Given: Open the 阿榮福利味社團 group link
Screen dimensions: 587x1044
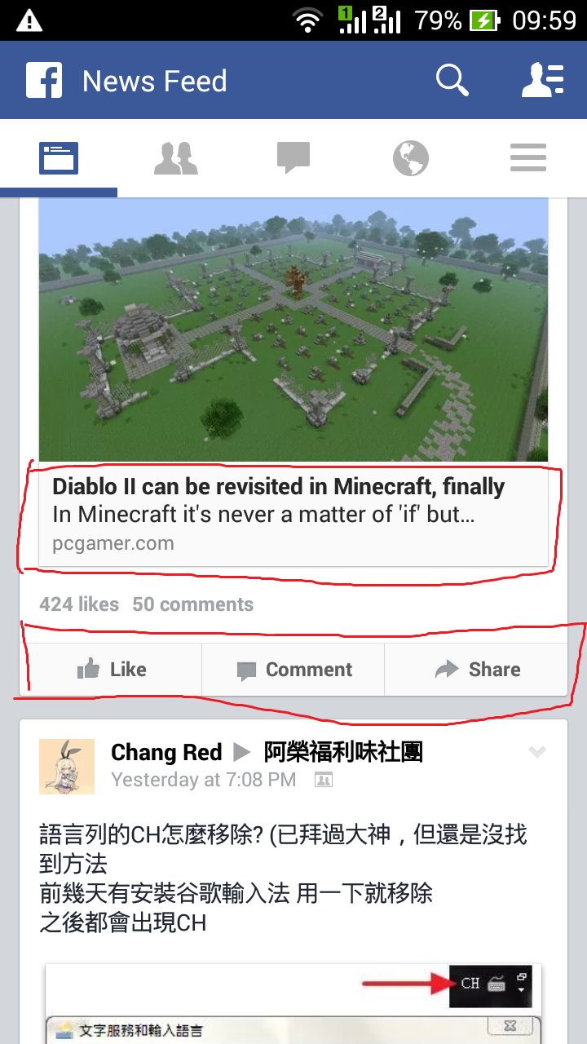Looking at the screenshot, I should (343, 752).
